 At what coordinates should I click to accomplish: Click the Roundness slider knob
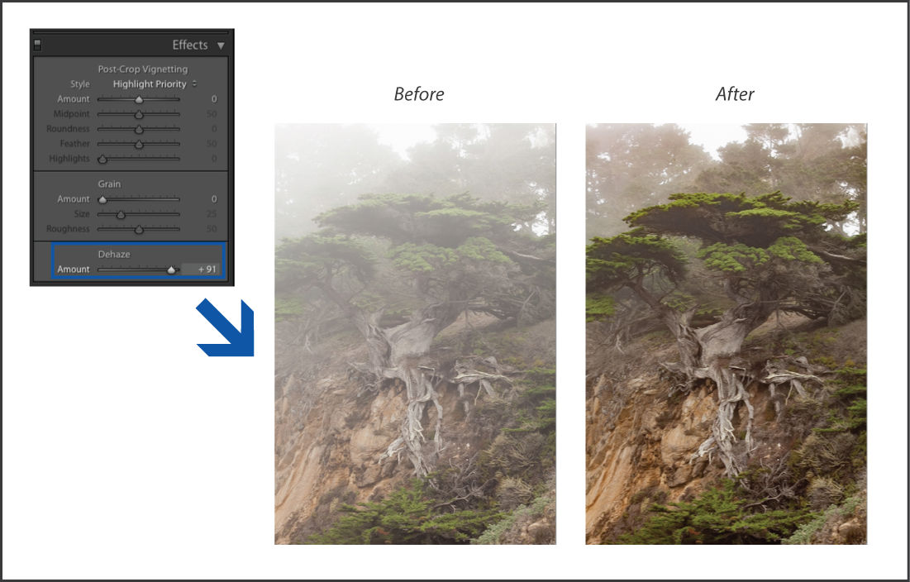139,129
